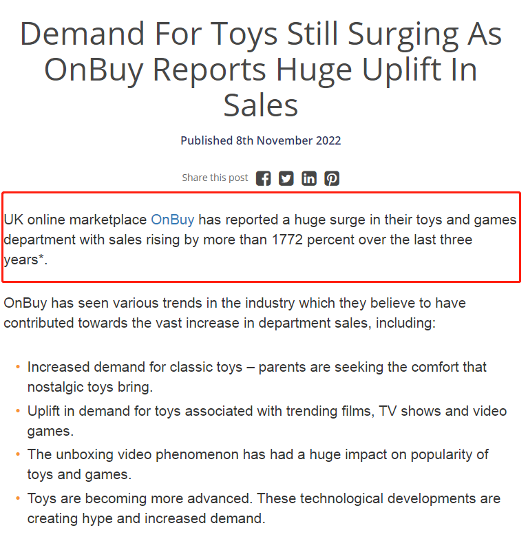Click the text 'nostalgic toys bring.'
This screenshot has width=528, height=539.
pos(90,387)
